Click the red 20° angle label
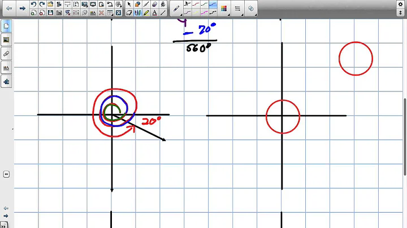407x228 pixels. point(151,121)
